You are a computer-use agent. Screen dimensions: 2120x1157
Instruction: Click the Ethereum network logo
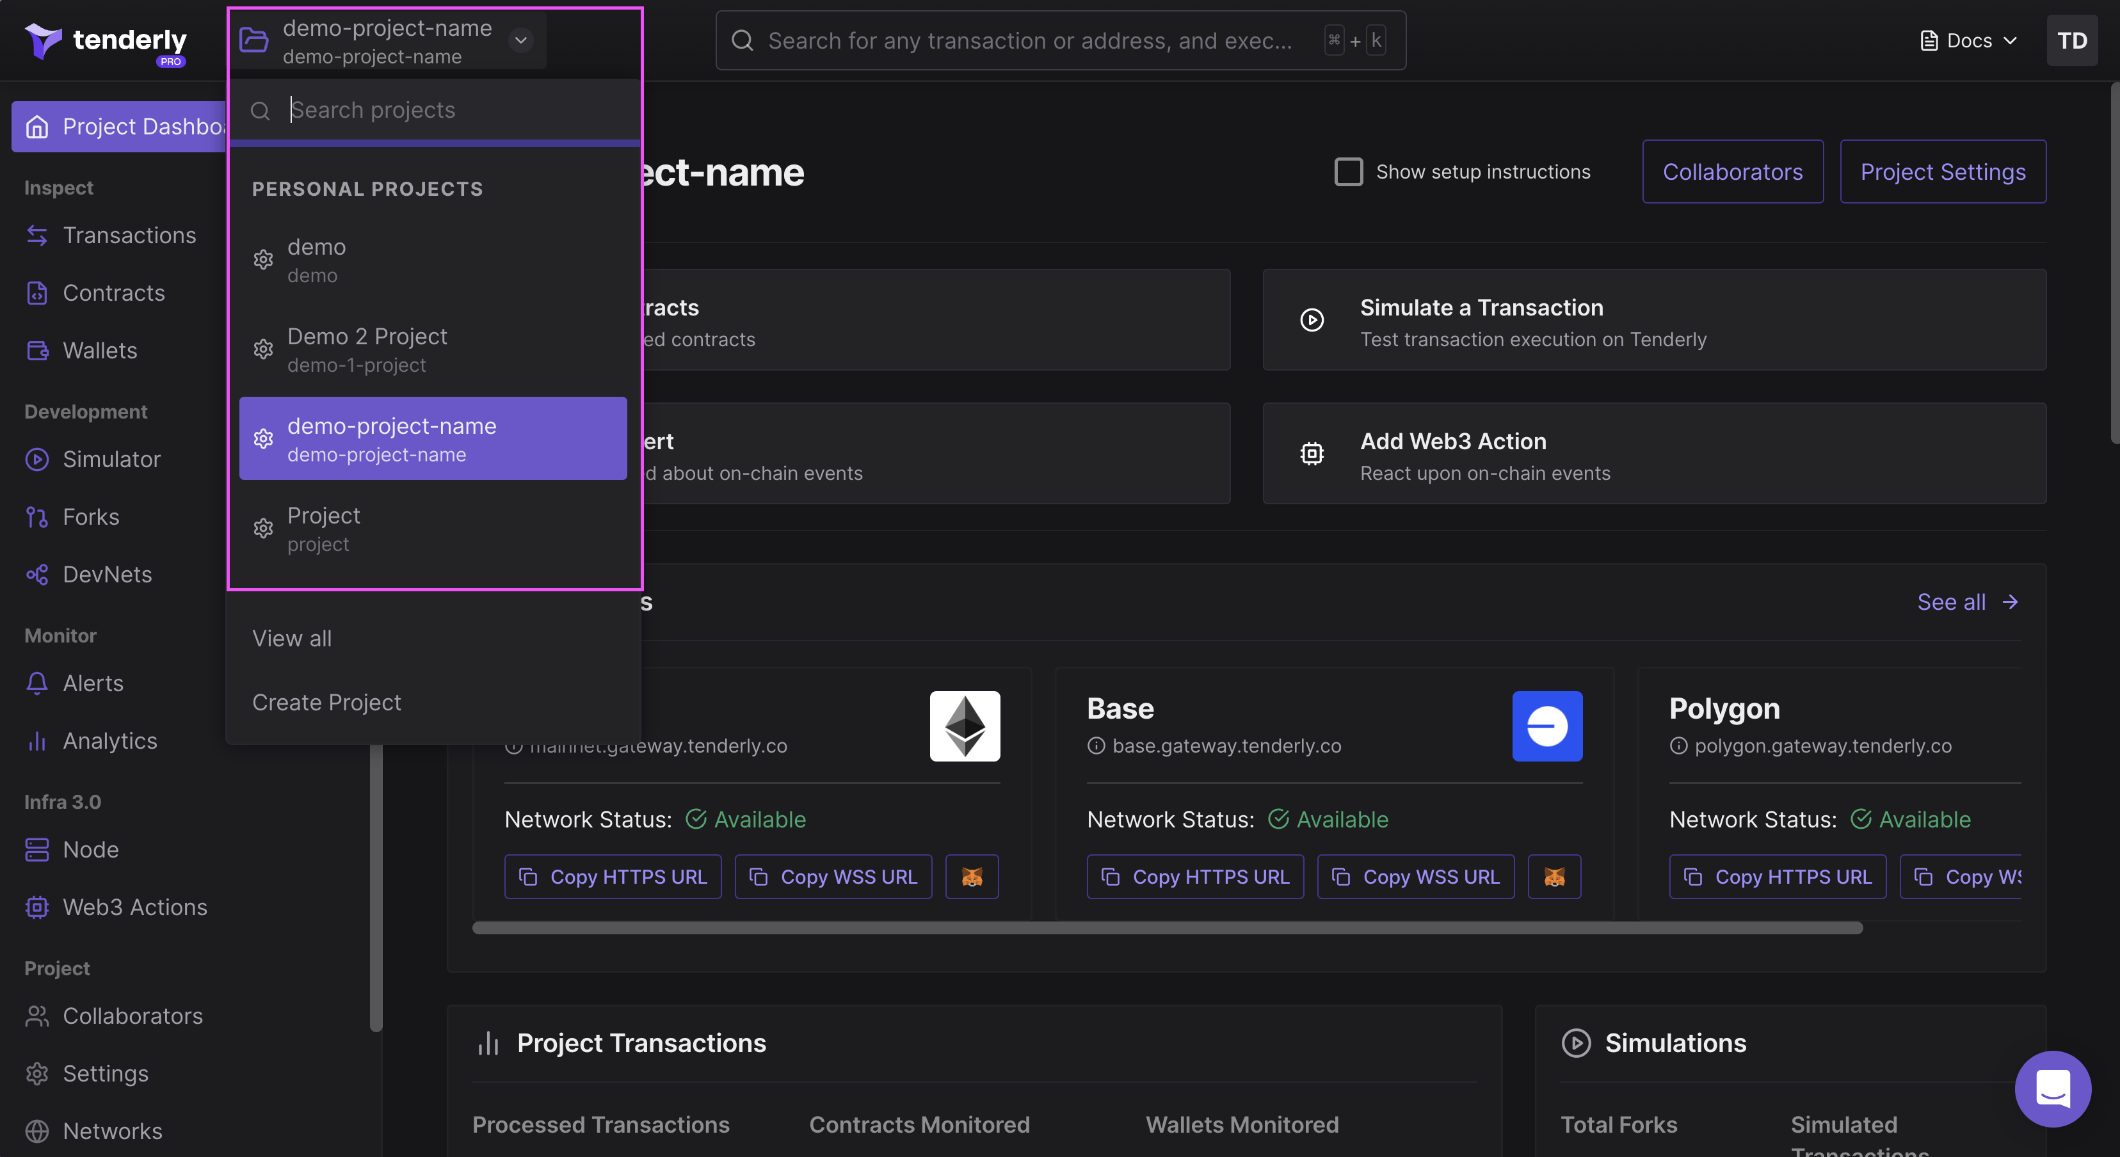(965, 726)
